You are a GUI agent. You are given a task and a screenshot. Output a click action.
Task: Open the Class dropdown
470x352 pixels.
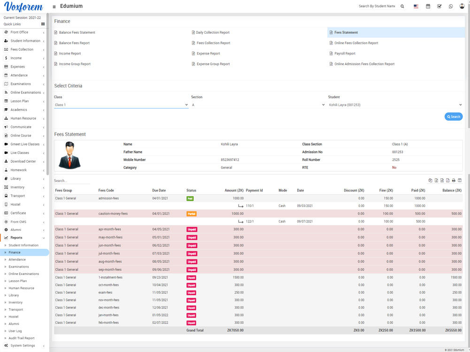tap(121, 105)
